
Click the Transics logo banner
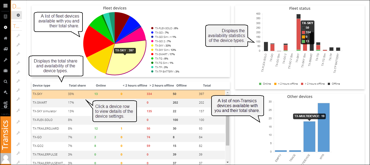click(5, 135)
